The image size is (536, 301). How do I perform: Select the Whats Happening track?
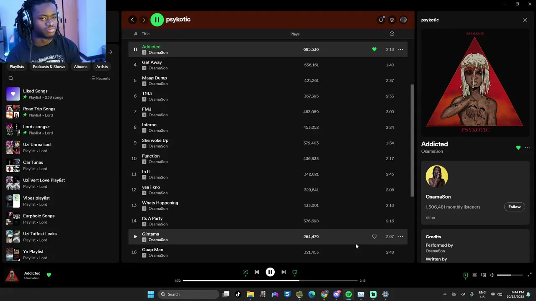(268, 205)
